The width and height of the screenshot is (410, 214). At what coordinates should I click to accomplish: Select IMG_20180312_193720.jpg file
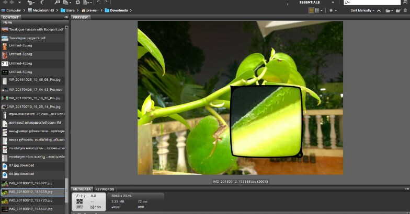pos(32,200)
